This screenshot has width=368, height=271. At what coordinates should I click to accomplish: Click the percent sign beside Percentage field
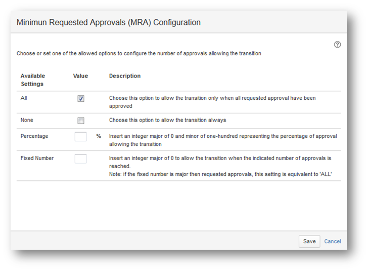99,136
